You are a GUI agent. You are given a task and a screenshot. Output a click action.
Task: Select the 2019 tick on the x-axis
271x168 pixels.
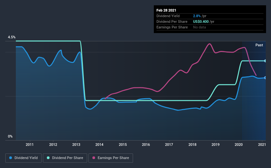[216, 145]
